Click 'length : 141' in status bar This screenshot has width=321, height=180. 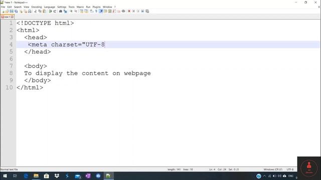(174, 169)
